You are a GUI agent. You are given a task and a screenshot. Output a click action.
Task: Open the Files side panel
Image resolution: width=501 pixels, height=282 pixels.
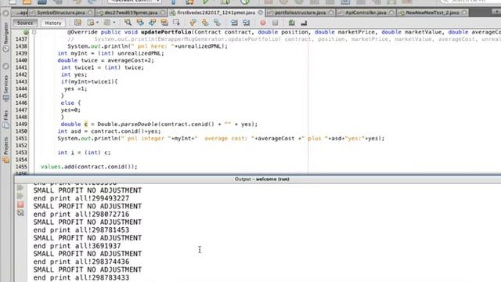tap(5, 119)
